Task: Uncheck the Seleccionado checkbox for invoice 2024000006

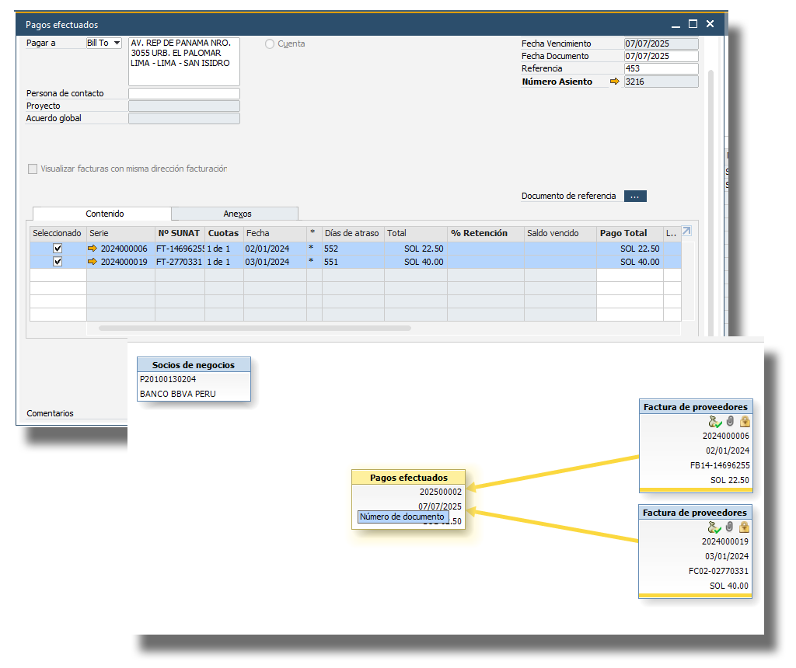Action: click(x=58, y=249)
